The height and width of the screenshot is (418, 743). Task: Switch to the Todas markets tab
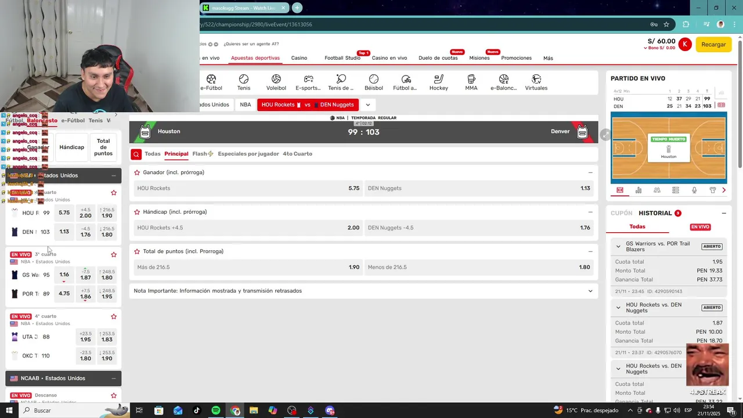153,154
